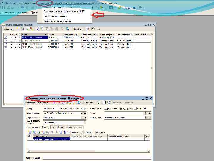The height and width of the screenshot is (161, 214).
Task: Click the mark-for-deletion icon in list toolbar
Action: pos(32,29)
